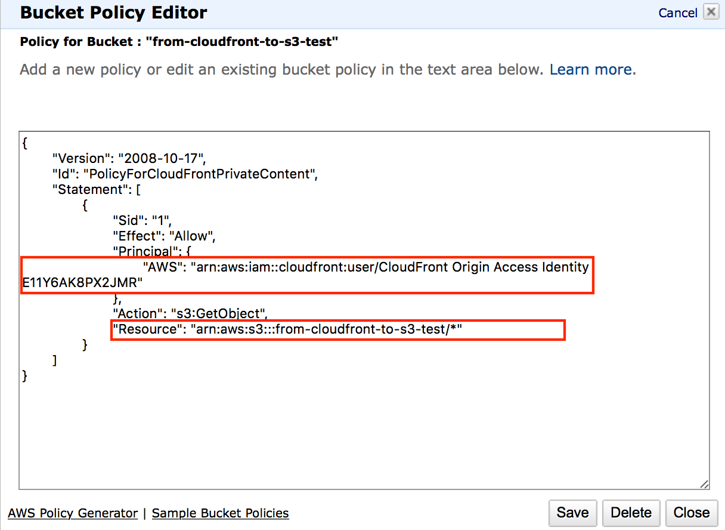Screen dimensions: 725x530
Task: Open the AWS Policy Generator link
Action: click(73, 513)
